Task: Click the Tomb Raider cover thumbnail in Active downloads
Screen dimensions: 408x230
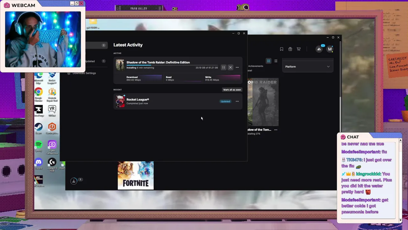Action: [120, 65]
